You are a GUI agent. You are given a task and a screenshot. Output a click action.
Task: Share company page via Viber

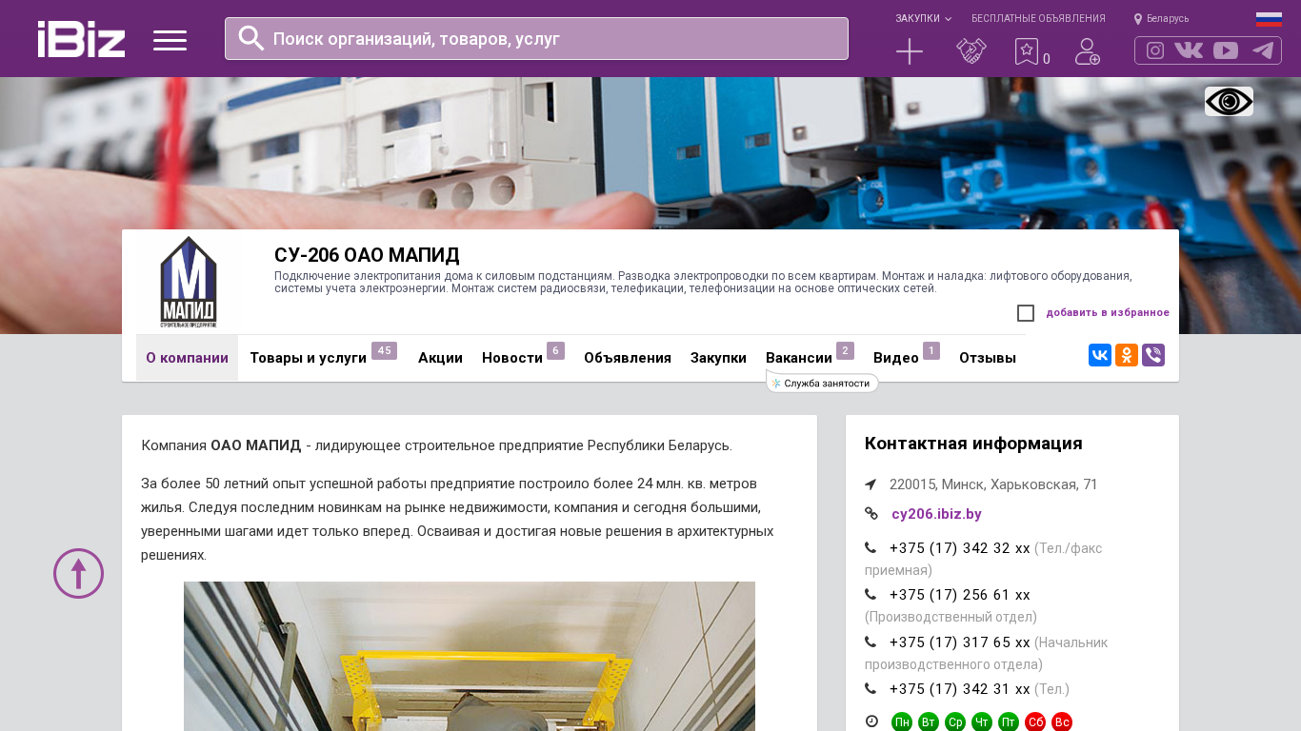point(1153,355)
